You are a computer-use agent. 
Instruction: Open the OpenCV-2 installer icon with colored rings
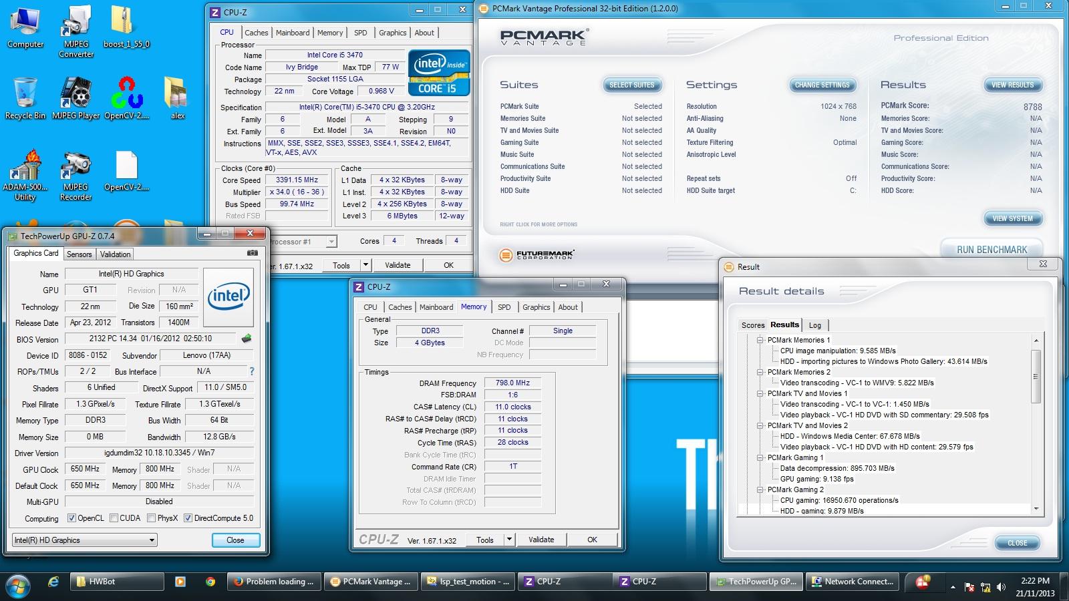click(x=126, y=98)
